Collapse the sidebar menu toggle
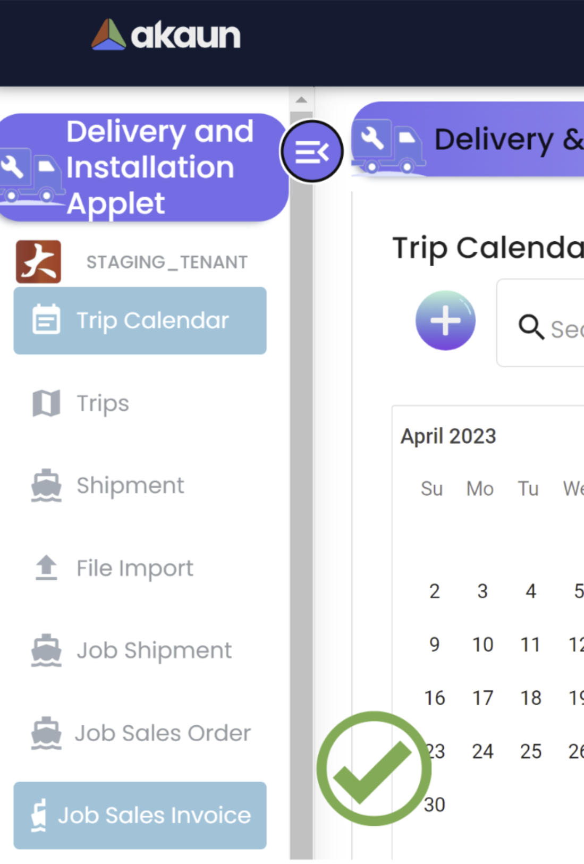The image size is (584, 864). (312, 152)
